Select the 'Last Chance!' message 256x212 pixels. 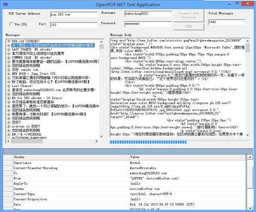[x=22, y=86]
